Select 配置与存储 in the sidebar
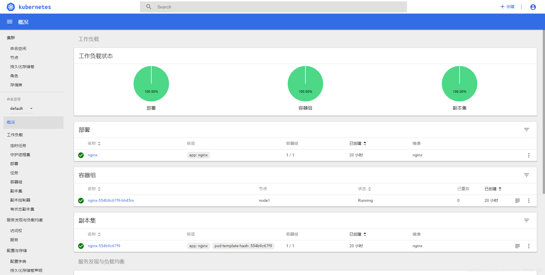 tap(17, 251)
